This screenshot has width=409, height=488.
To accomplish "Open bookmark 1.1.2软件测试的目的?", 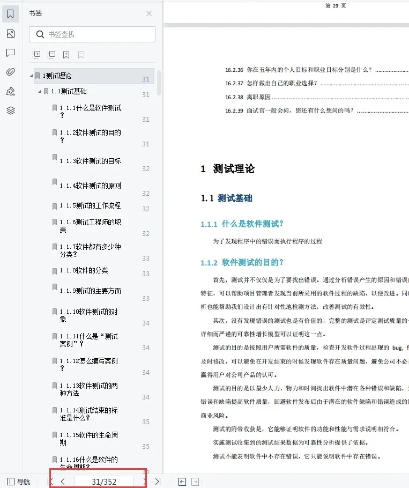I will click(x=90, y=136).
